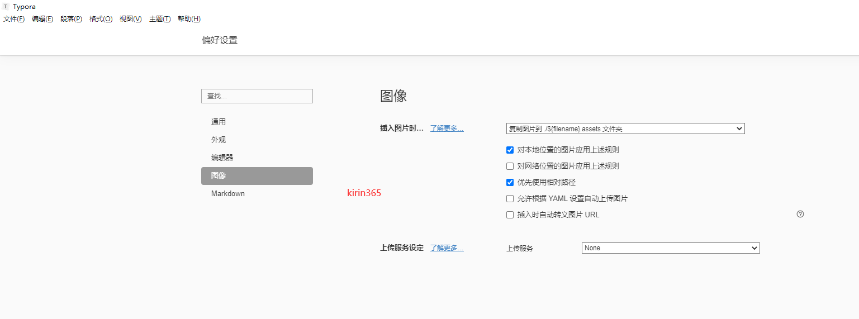Image resolution: width=859 pixels, height=319 pixels.
Task: Open the 文件(F) menu
Action: [14, 19]
